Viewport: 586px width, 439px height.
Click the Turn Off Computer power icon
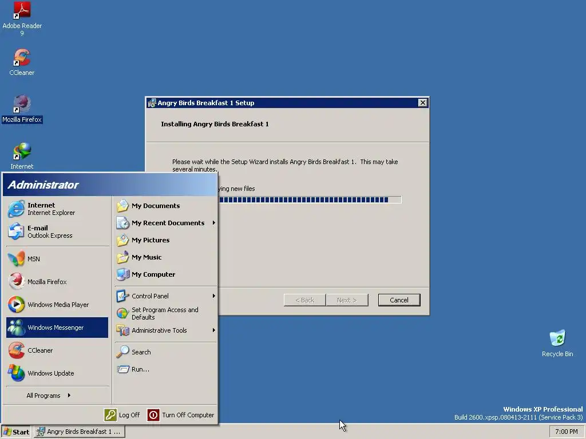pyautogui.click(x=153, y=415)
